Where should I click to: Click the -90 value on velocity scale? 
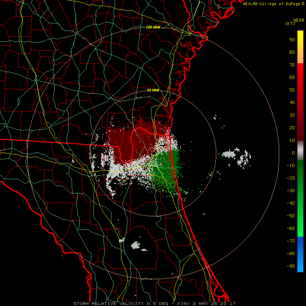(x=291, y=266)
